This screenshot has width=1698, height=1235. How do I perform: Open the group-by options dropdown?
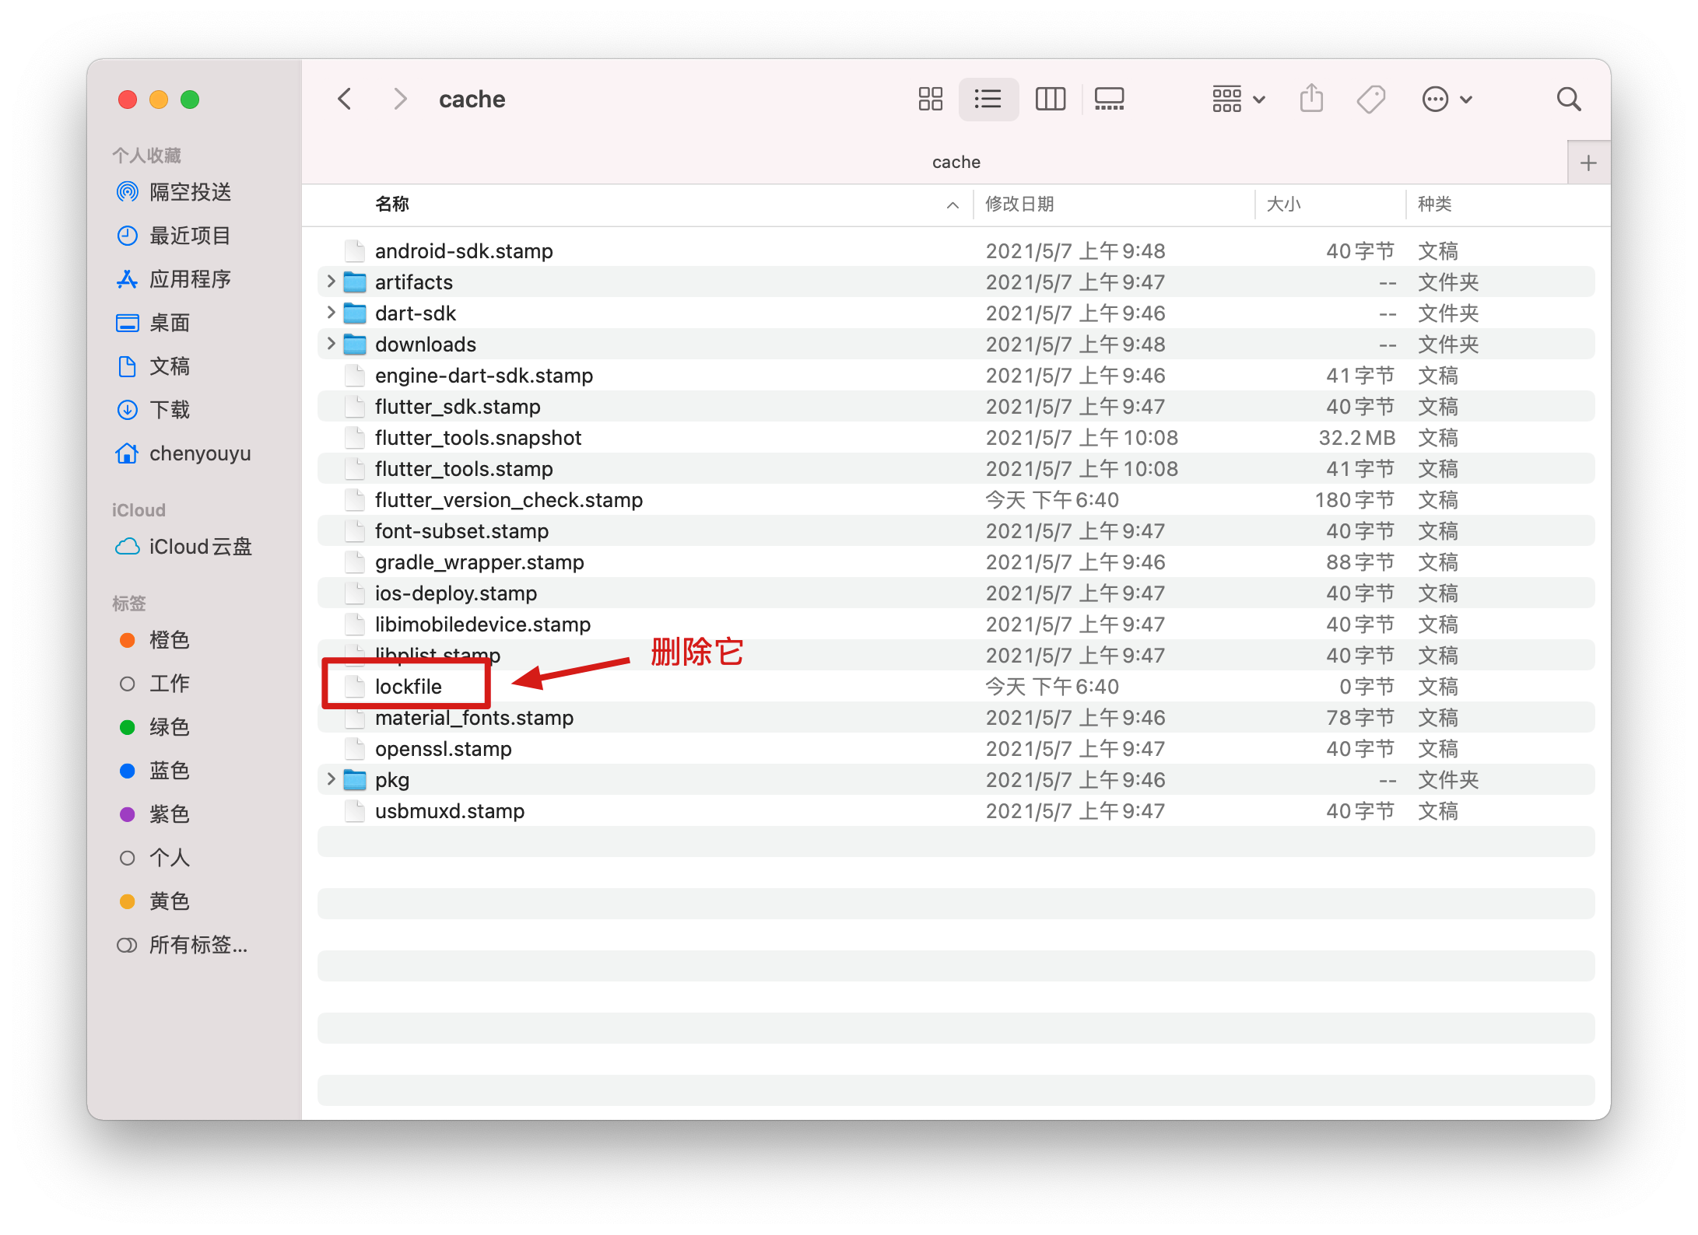1238,99
